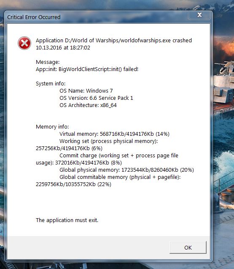Viewport: 234px width, 269px height.
Task: Click the 2259756Kb/10355752Kb (22%) value
Action: coord(73,184)
